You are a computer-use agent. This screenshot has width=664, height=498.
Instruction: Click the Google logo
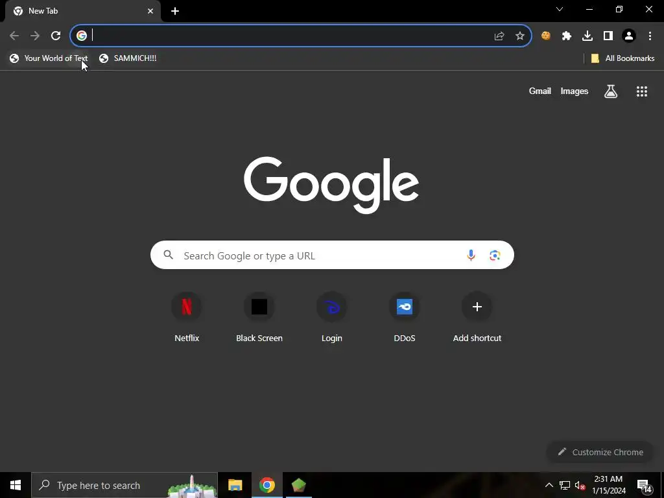(x=331, y=185)
